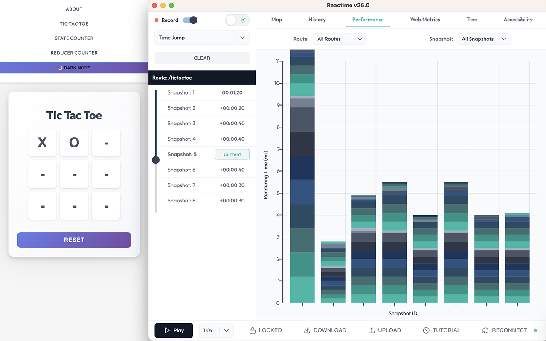546x341 pixels.
Task: Click the play triangle icon
Action: pos(167,330)
